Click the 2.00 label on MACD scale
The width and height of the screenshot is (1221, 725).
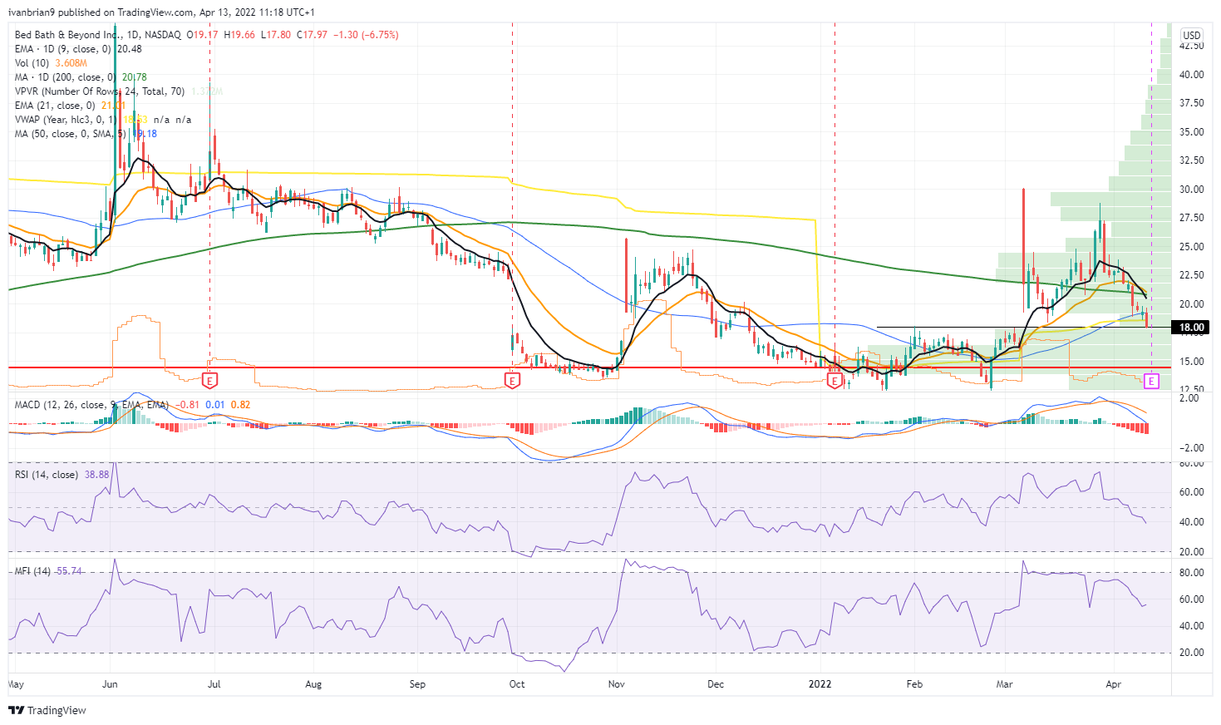click(1189, 398)
